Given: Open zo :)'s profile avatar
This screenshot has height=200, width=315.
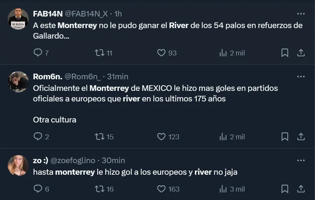Looking at the screenshot, I should (x=18, y=166).
